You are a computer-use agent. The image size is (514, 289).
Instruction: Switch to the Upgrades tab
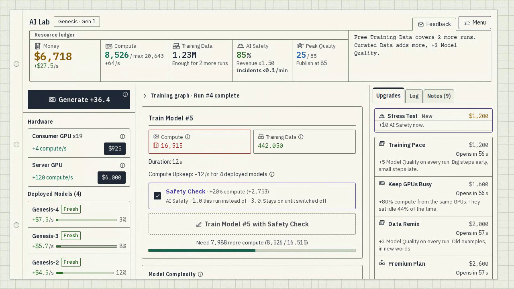388,96
